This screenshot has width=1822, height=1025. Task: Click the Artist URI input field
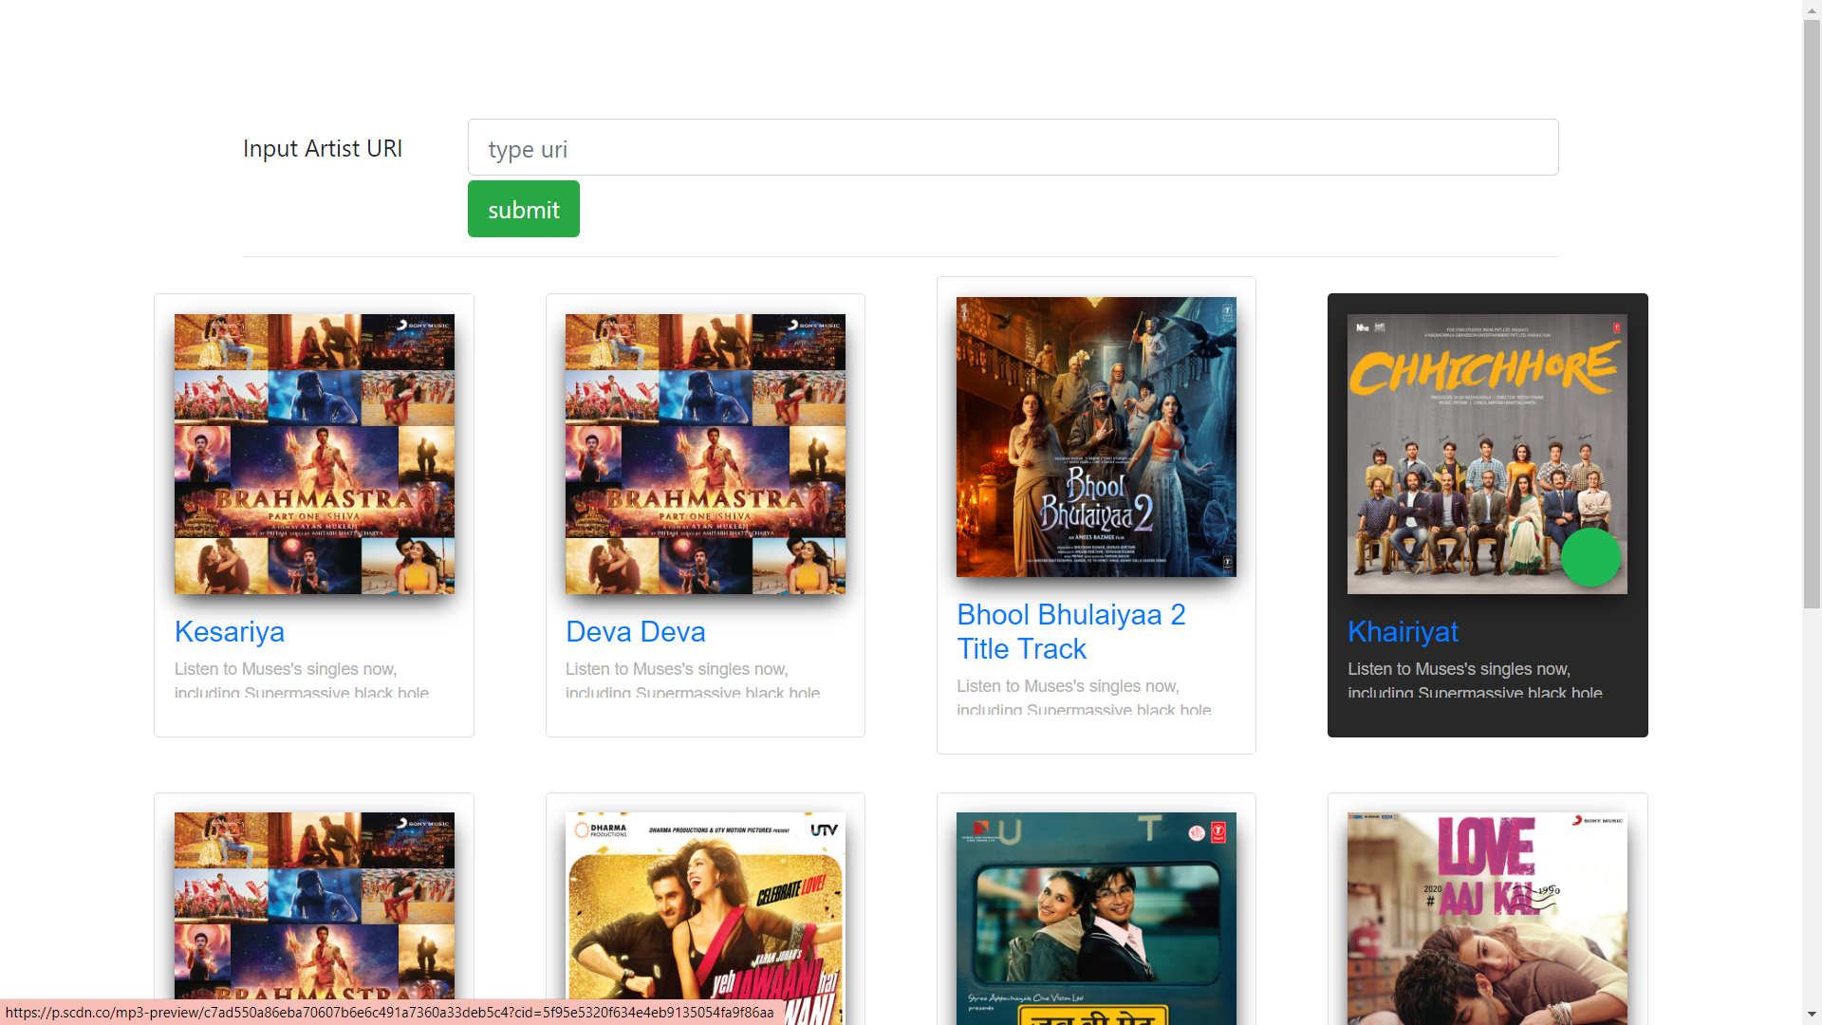[1013, 148]
